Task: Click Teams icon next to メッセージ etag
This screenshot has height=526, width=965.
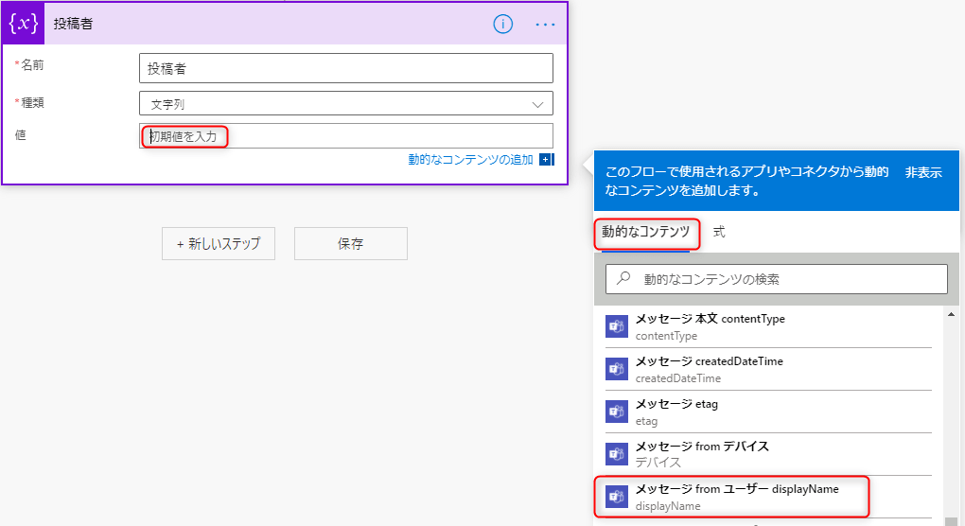Action: tap(616, 412)
